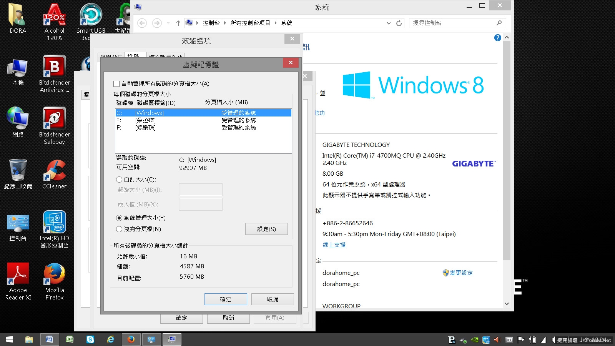Click the 搜尋控制台 search field
Viewport: 615px width, 346px height.
click(453, 23)
